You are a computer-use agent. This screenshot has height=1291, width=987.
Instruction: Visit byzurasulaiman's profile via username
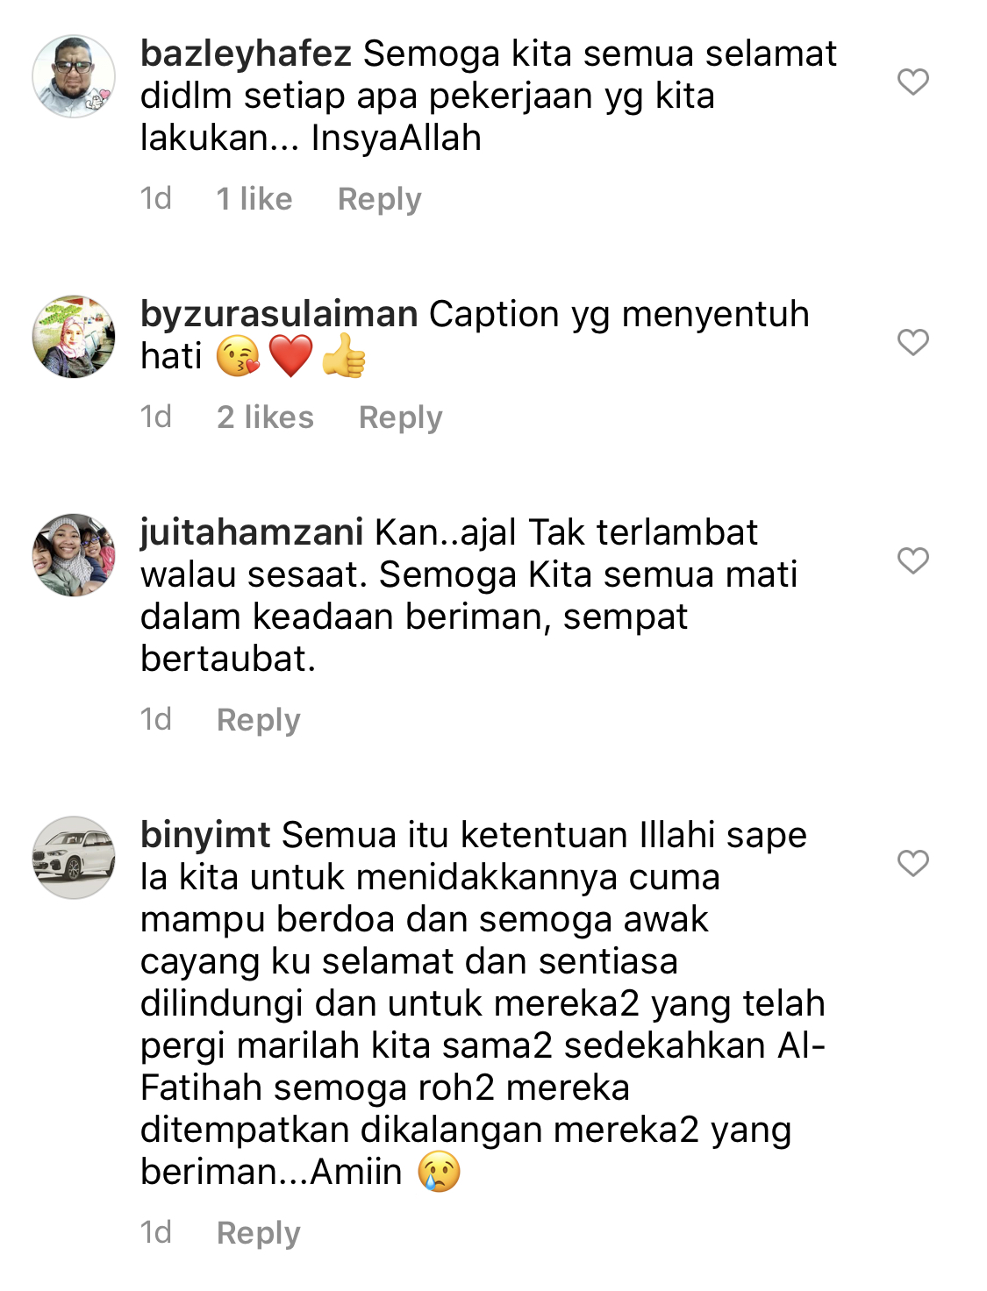click(x=279, y=315)
